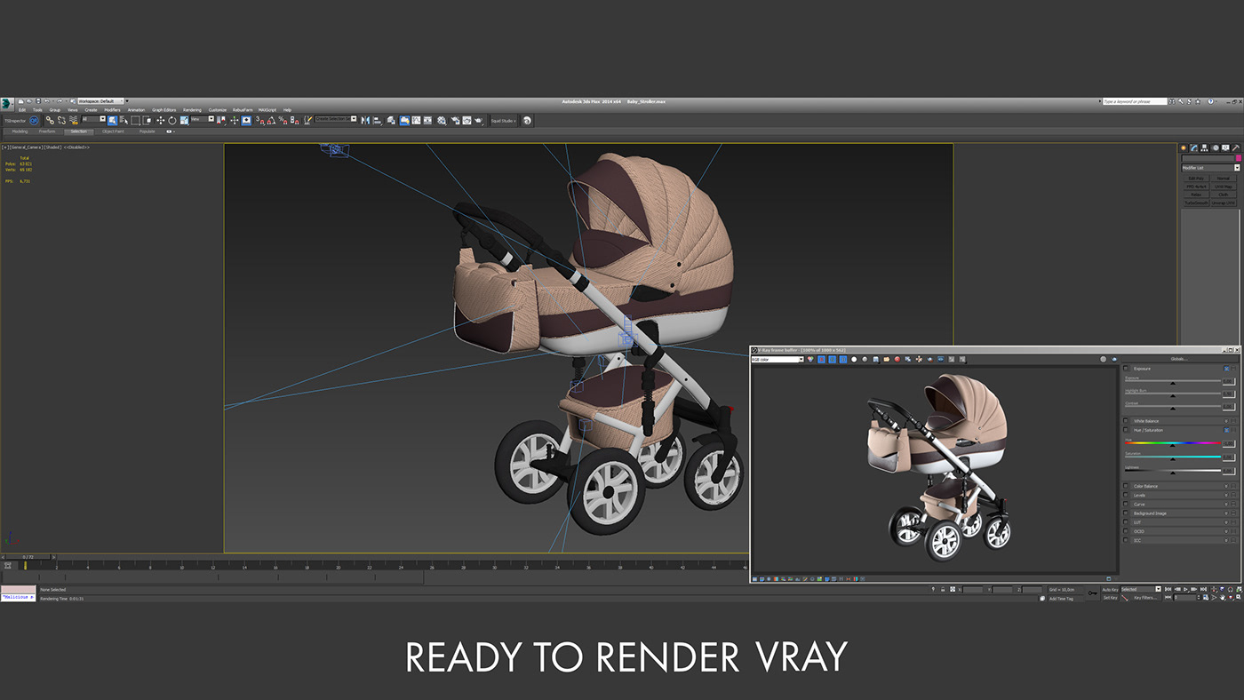Screen dimensions: 1244x700
Task: Click red channel button in frame buffer
Action: point(821,360)
